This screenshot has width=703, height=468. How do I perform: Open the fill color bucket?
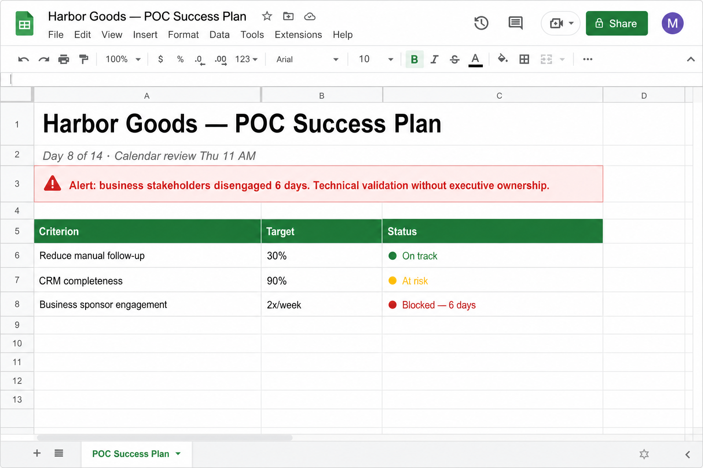tap(503, 59)
